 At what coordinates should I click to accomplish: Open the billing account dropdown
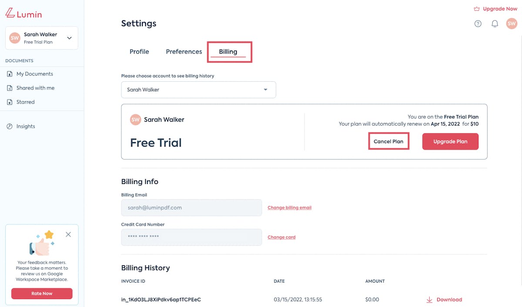pyautogui.click(x=198, y=90)
